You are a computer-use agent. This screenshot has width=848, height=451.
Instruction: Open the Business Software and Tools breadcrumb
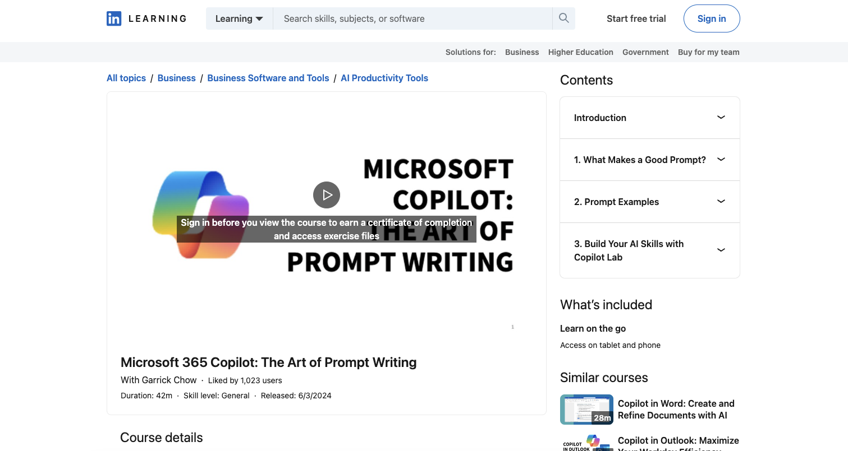268,78
